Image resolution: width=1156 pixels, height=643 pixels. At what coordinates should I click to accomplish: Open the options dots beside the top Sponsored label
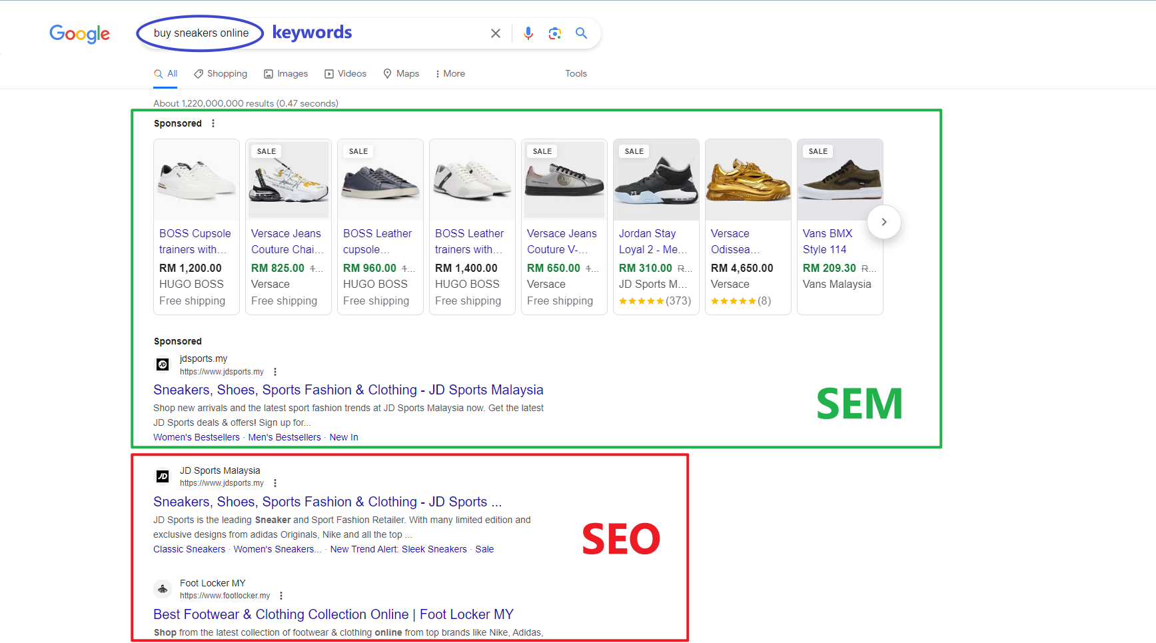[213, 123]
